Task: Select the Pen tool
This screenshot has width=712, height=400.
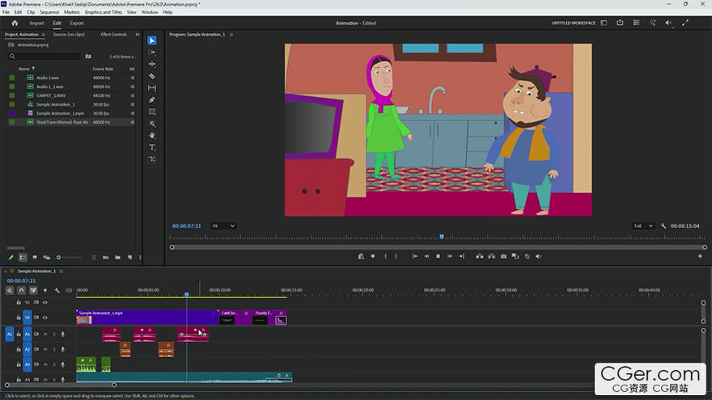Action: click(152, 99)
